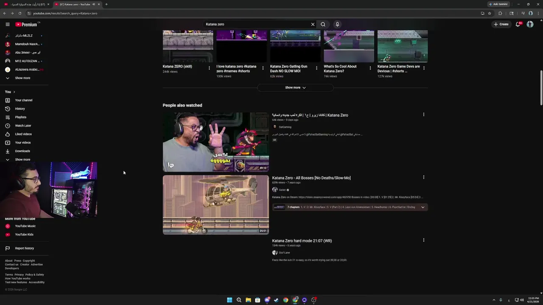Open Katana Zero hard mode 21:07 video

(302, 241)
